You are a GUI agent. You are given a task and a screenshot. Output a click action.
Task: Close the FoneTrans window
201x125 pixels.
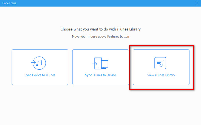[x=196, y=3]
